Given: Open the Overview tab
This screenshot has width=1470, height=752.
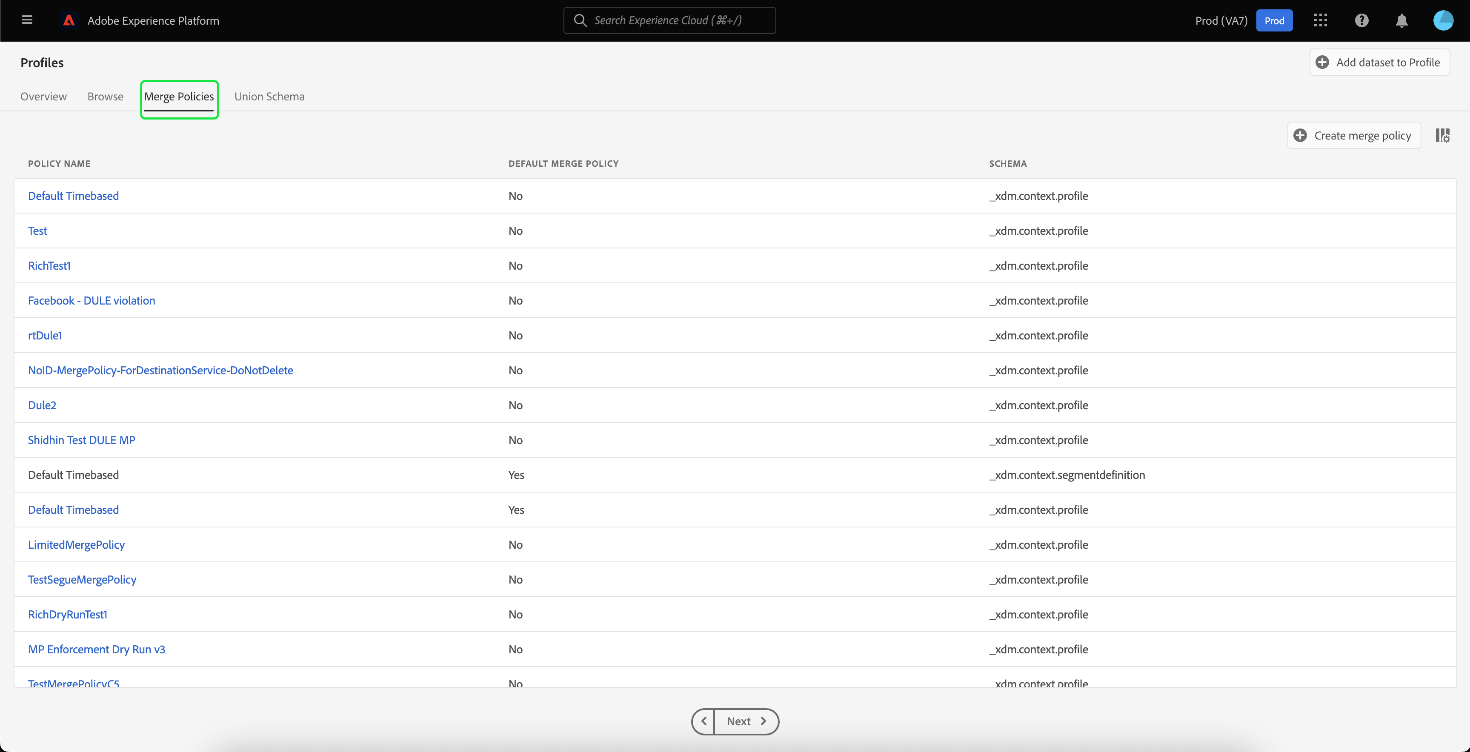Looking at the screenshot, I should pos(43,97).
